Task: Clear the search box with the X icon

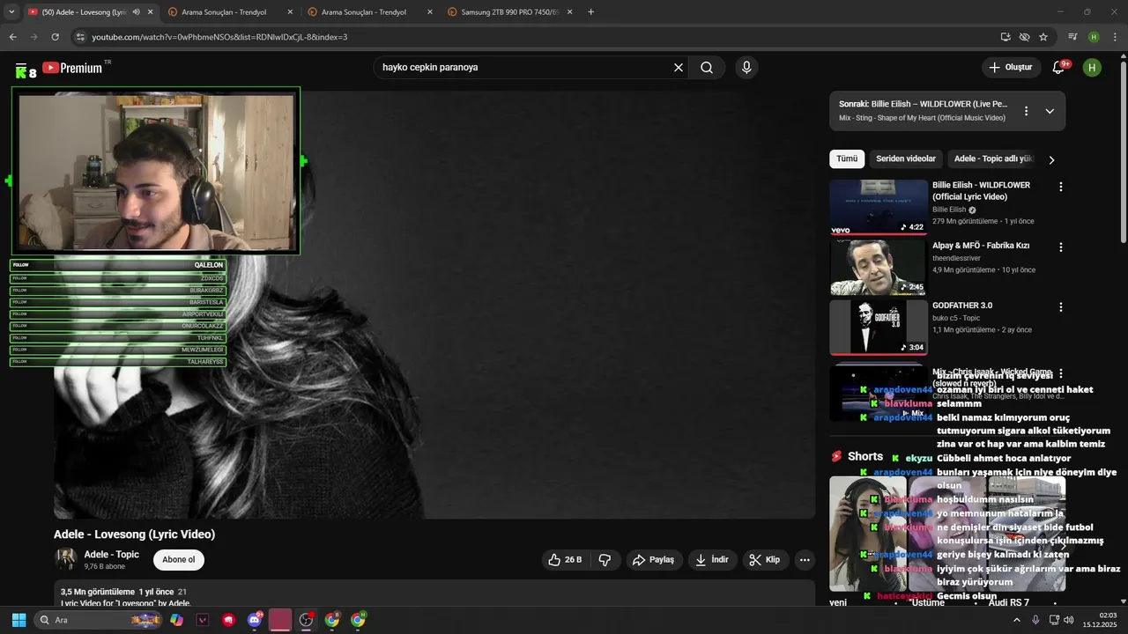Action: click(679, 68)
